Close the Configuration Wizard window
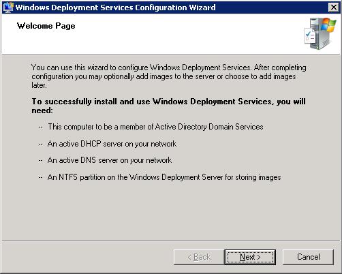 [x=334, y=7]
